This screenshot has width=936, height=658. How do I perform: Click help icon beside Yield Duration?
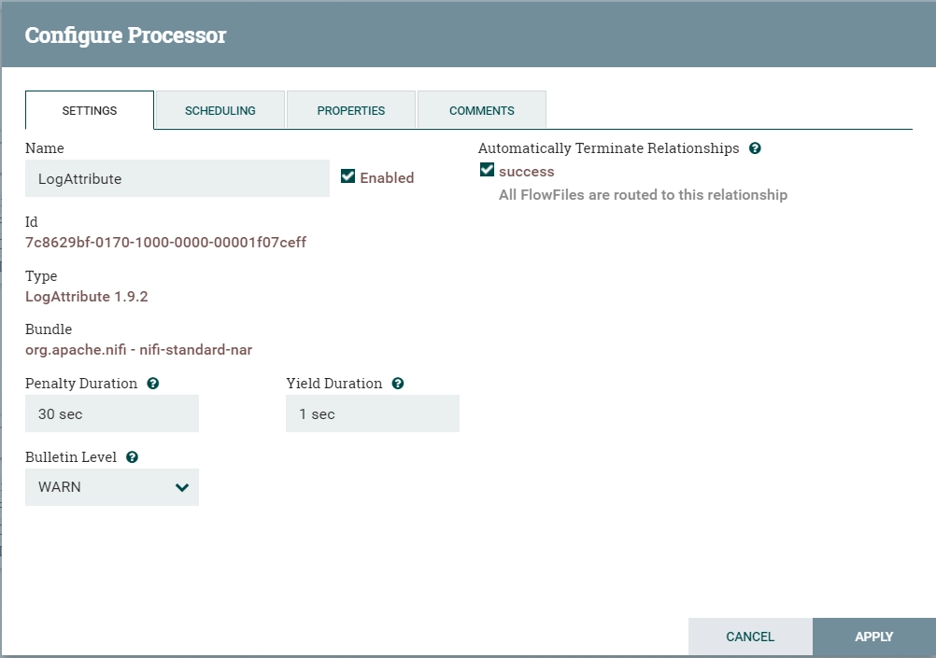click(398, 384)
